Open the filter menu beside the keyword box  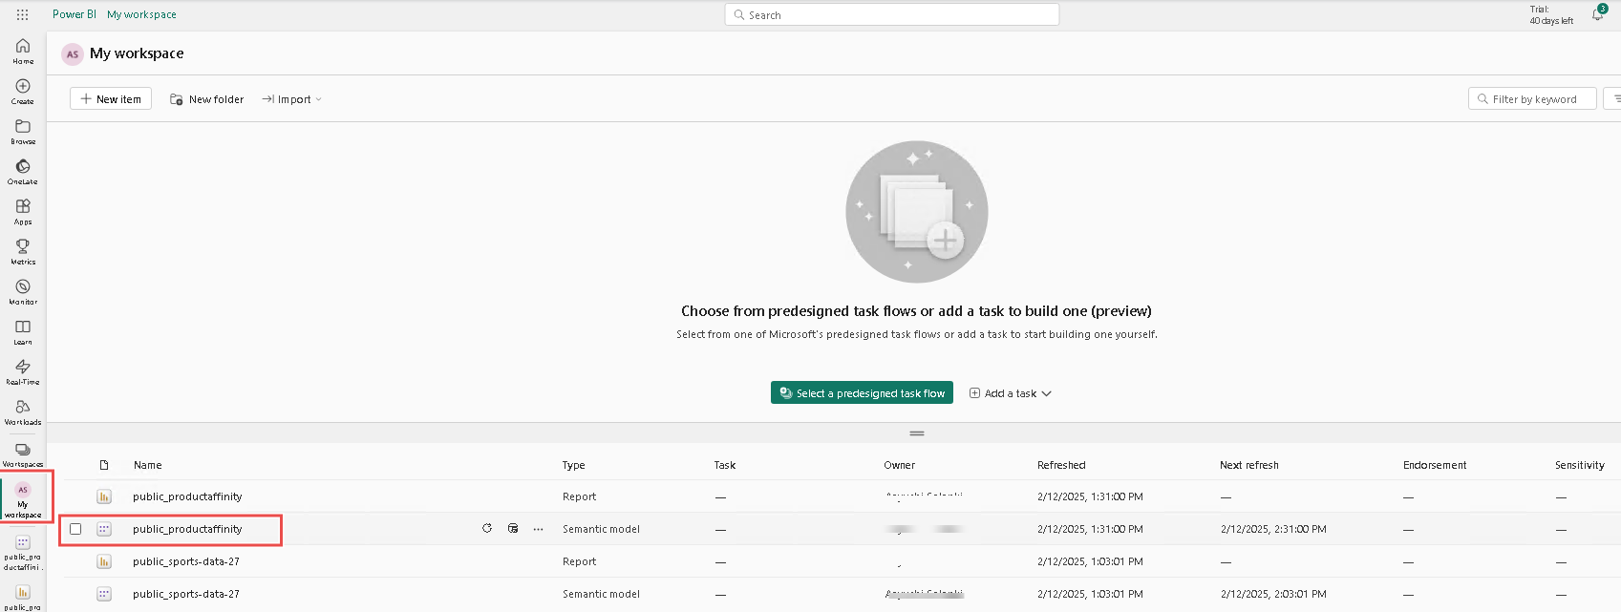[x=1614, y=98]
